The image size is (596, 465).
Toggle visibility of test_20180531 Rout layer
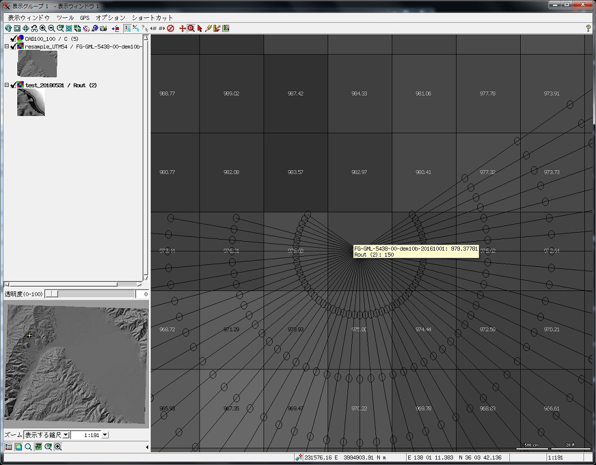click(13, 85)
